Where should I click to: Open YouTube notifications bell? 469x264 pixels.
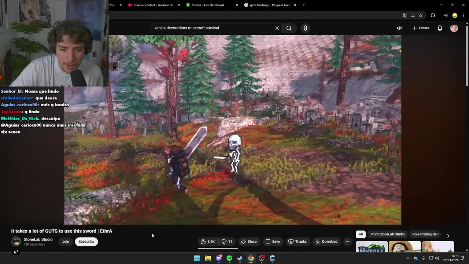[440, 28]
